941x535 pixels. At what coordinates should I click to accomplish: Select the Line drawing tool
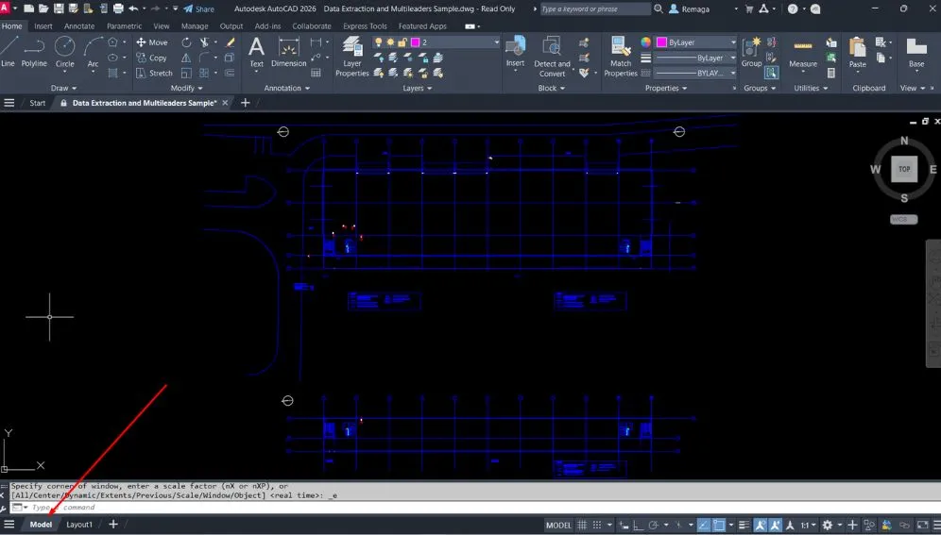click(x=9, y=51)
